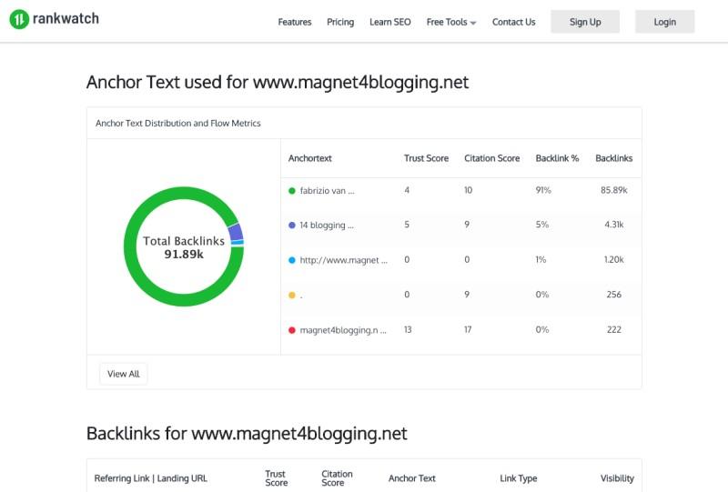The width and height of the screenshot is (728, 492).
Task: Expand the Free Tools dropdown
Action: pos(451,22)
